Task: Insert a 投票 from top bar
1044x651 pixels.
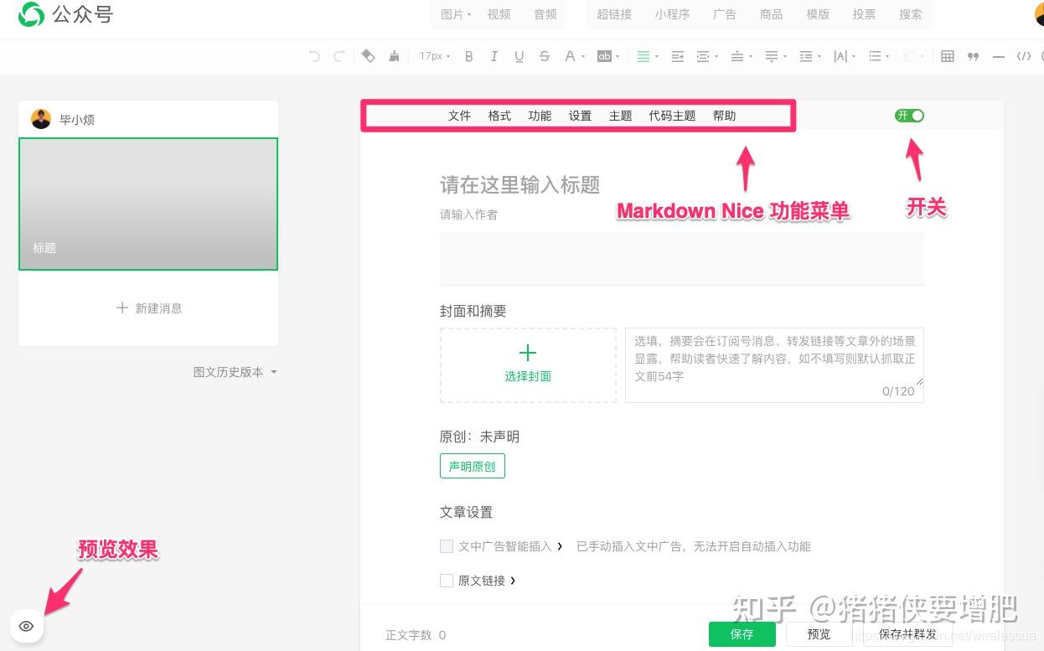Action: coord(864,14)
